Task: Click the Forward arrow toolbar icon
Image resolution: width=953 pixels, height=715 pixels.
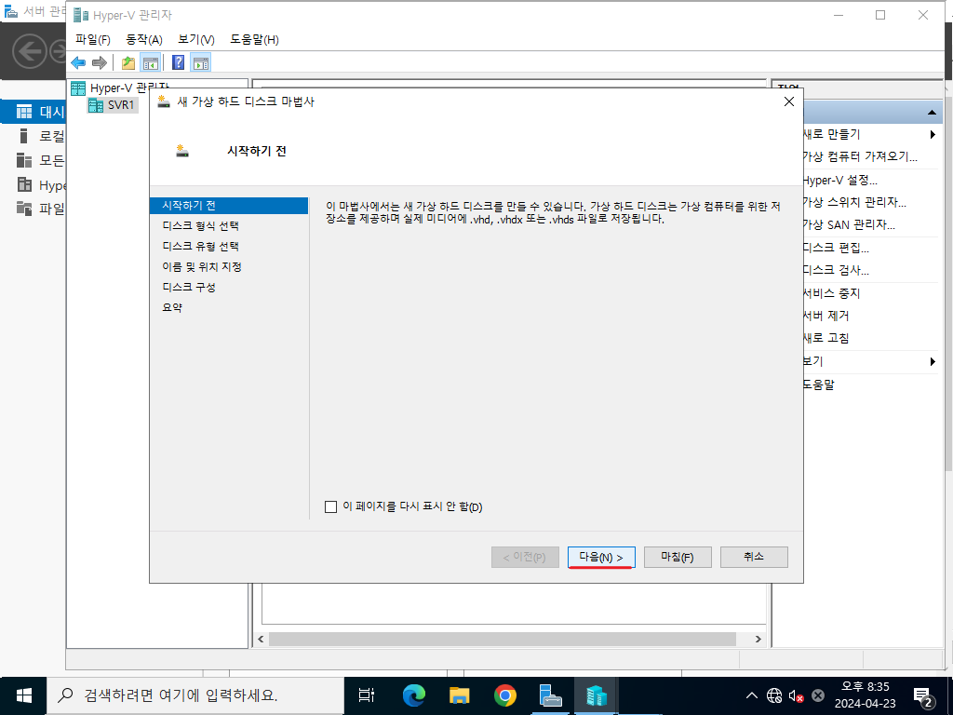Action: pyautogui.click(x=99, y=62)
